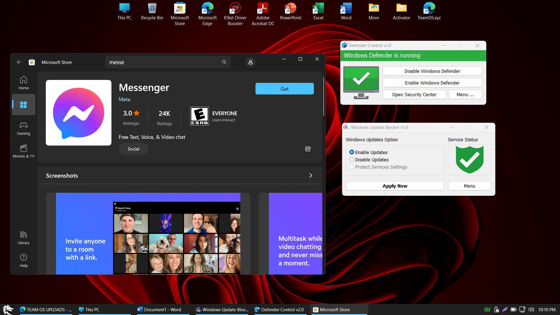Click the search field containing 'messe'

pos(163,62)
